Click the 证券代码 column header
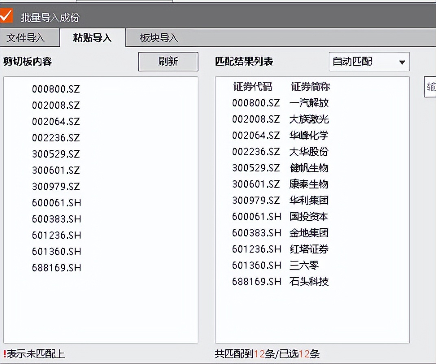The width and height of the screenshot is (436, 364). [253, 87]
